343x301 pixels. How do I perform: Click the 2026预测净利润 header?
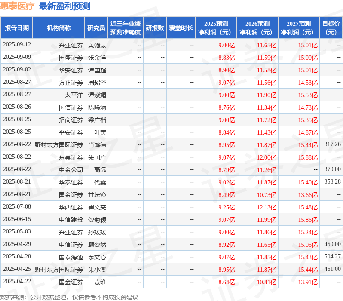257,28
